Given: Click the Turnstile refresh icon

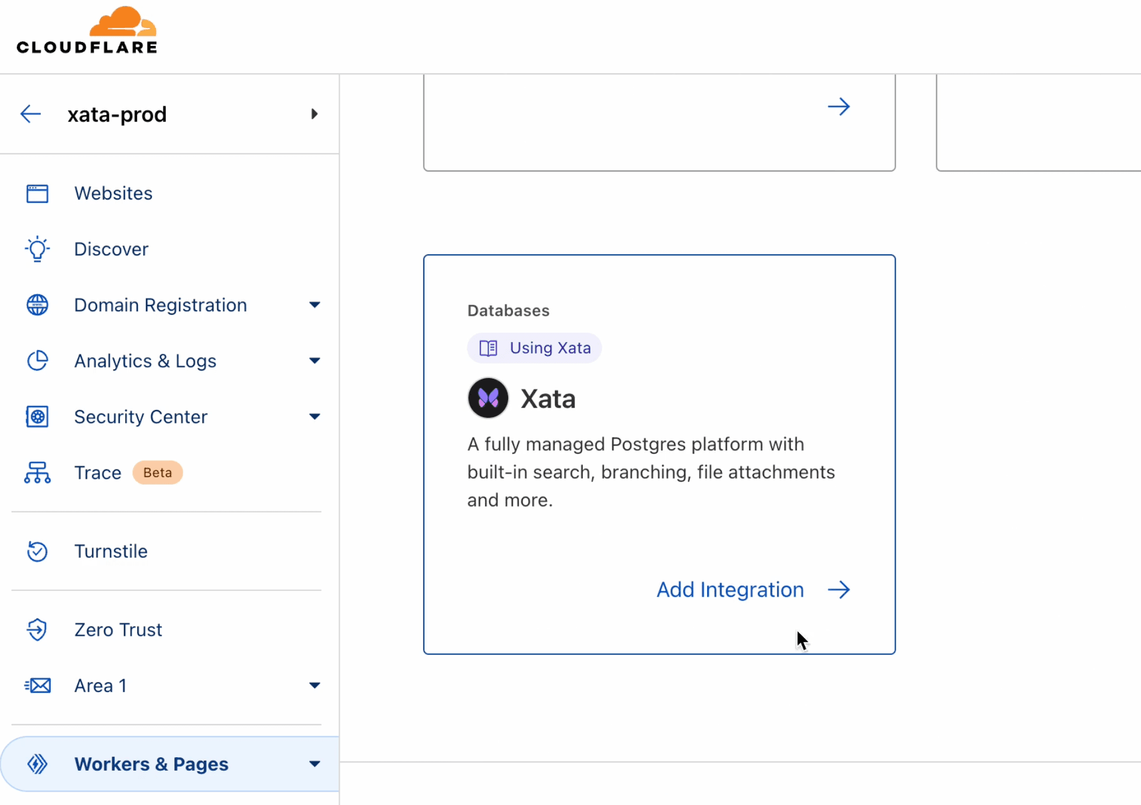Looking at the screenshot, I should click(37, 551).
